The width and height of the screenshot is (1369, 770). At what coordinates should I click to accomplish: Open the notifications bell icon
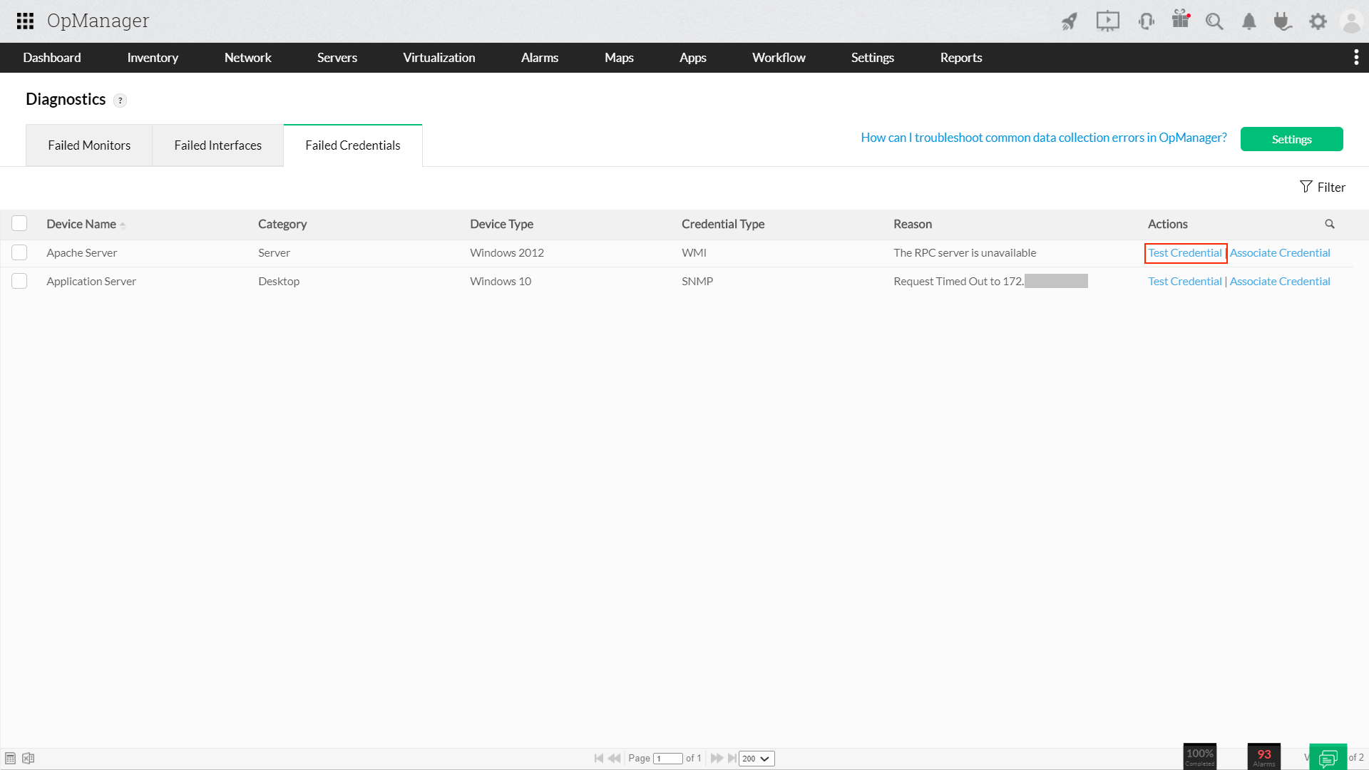(1248, 21)
